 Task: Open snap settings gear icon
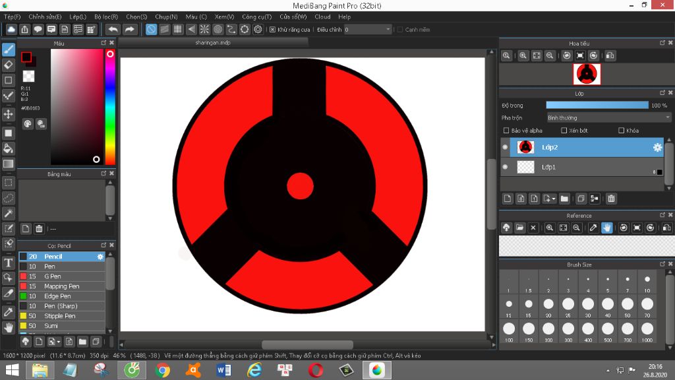coord(258,29)
